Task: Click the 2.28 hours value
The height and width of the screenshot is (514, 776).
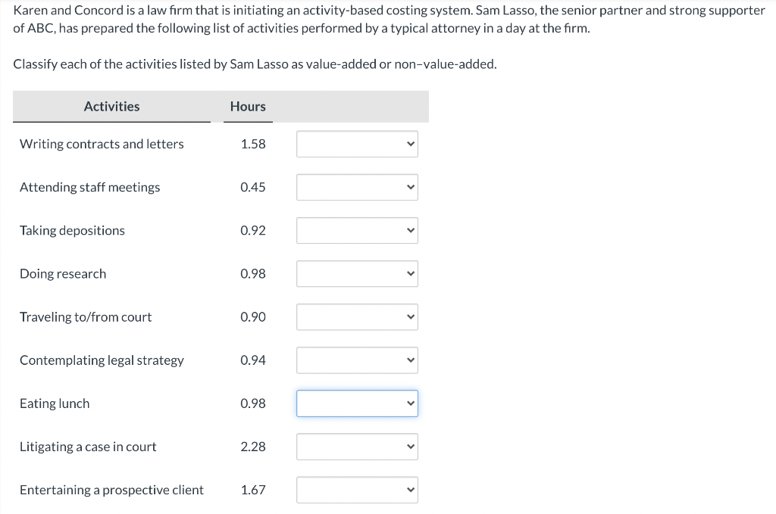Action: point(253,447)
